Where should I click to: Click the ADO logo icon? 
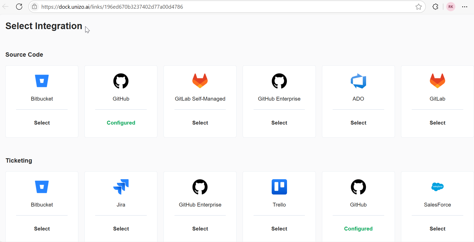pos(358,81)
